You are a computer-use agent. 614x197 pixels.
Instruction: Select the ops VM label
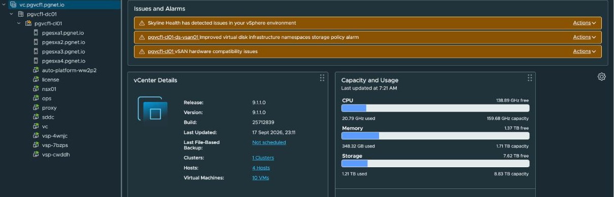click(x=47, y=98)
